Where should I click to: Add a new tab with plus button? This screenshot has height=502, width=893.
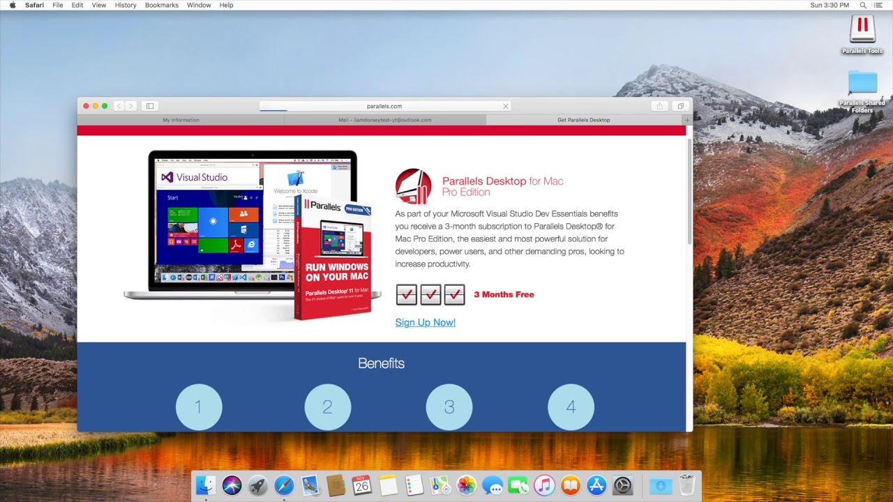[x=687, y=120]
